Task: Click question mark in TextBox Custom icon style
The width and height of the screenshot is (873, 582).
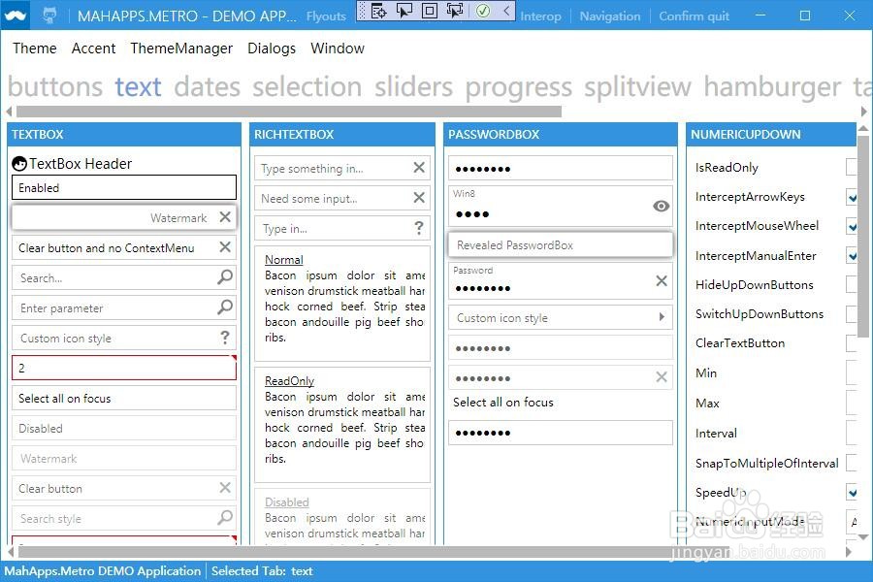Action: (225, 337)
